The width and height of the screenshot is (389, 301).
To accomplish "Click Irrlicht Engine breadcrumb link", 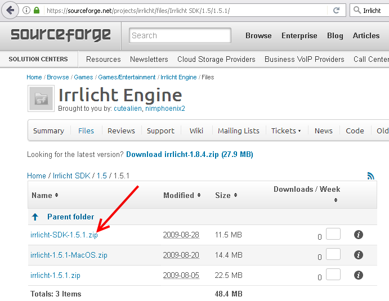I will point(178,77).
